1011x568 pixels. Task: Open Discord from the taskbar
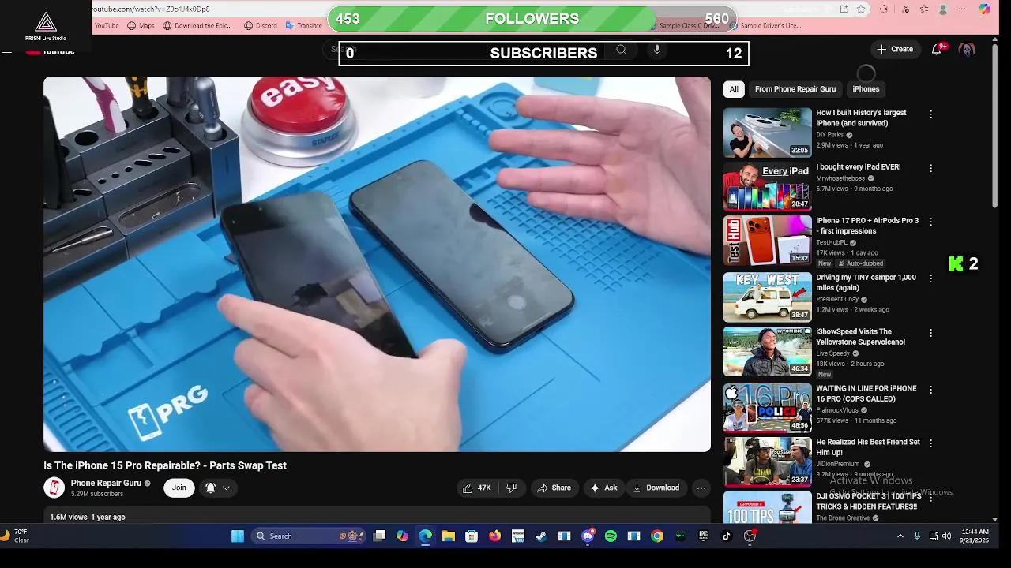[588, 536]
